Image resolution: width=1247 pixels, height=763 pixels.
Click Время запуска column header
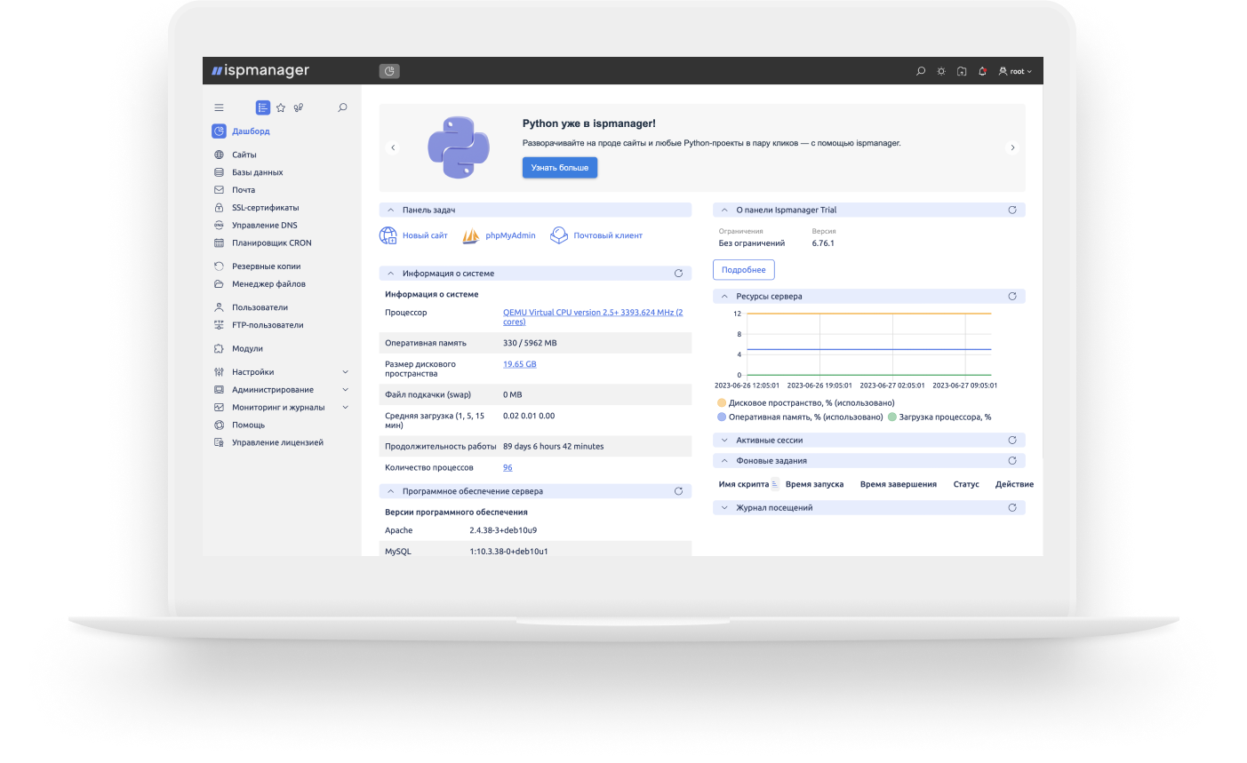click(815, 484)
